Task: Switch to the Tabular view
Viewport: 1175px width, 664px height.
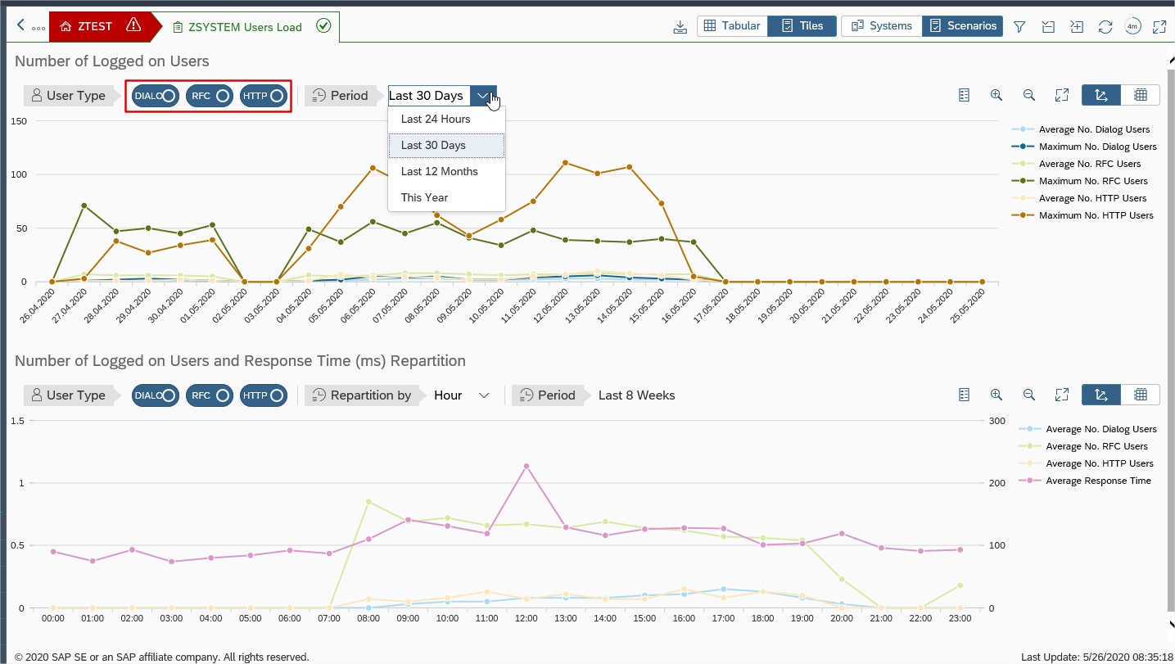Action: pos(732,26)
